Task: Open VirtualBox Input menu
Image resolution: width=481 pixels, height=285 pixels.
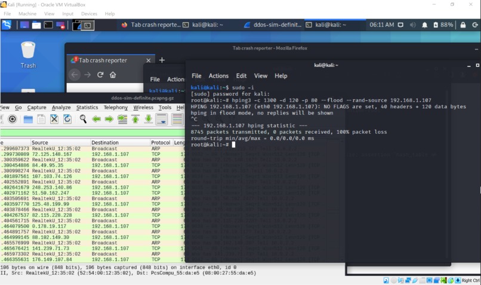Action: (68, 14)
